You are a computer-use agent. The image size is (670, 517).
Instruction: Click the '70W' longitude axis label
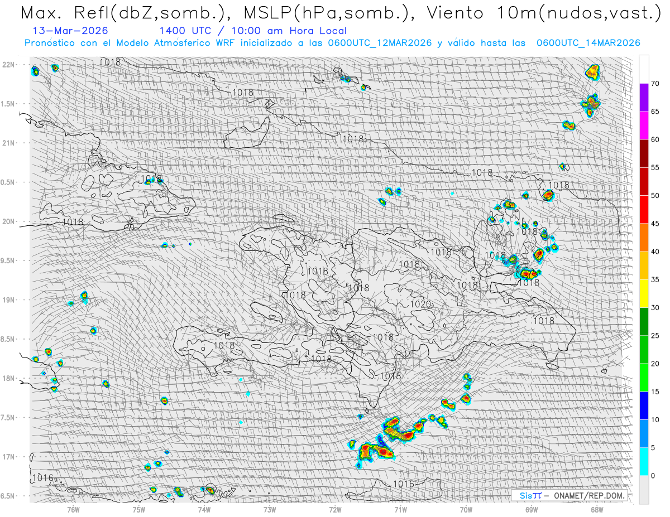(x=466, y=509)
